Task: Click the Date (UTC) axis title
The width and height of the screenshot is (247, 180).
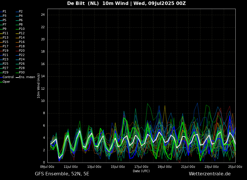Action: coord(141,171)
